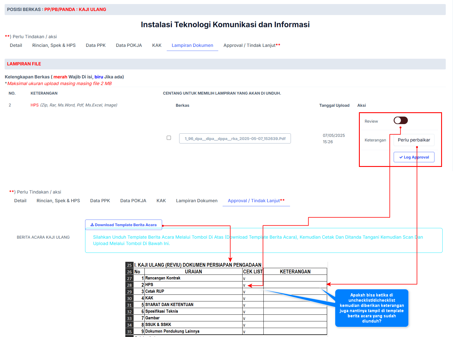Switch to Rincian, Spek & HPS in second tab row
This screenshot has height=337, width=453.
pos(58,201)
